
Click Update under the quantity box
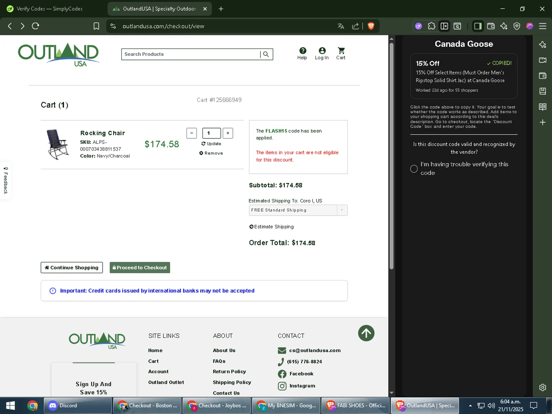(x=211, y=144)
